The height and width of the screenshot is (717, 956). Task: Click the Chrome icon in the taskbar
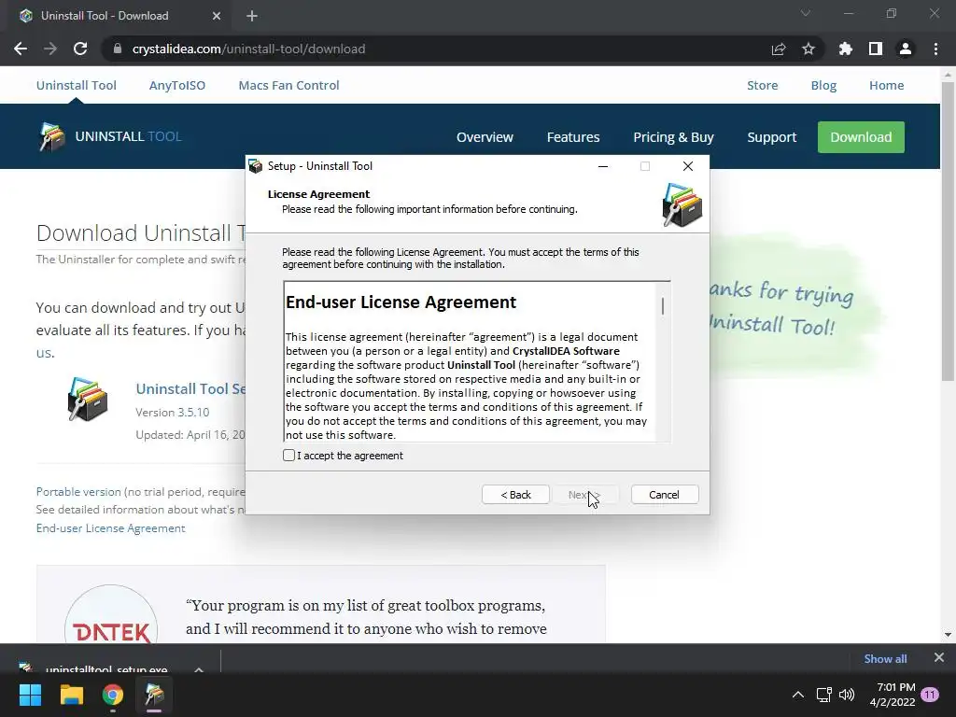[x=113, y=695]
